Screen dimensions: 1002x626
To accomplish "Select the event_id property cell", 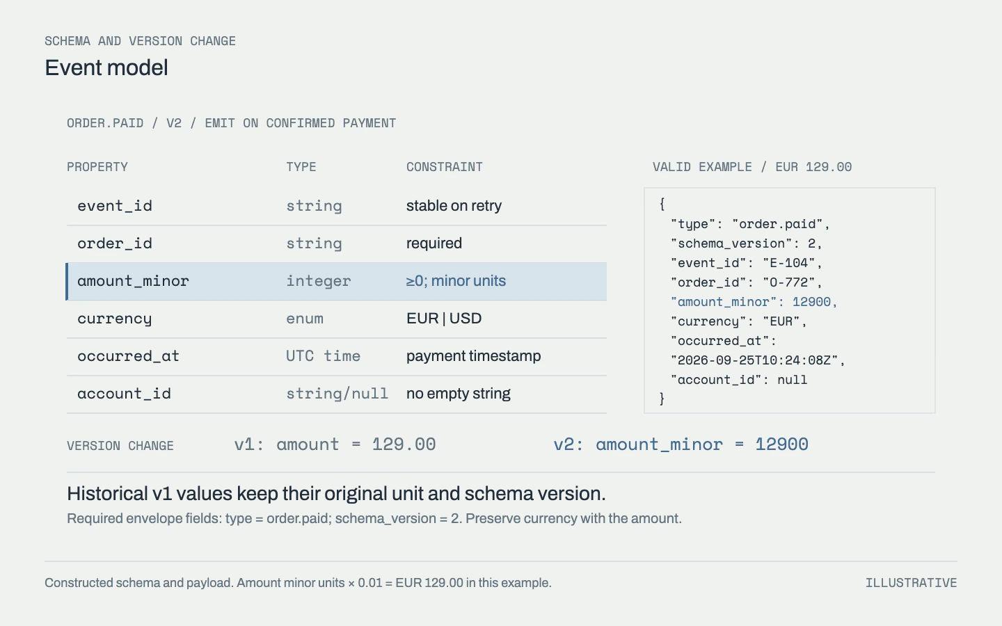I will coord(115,206).
